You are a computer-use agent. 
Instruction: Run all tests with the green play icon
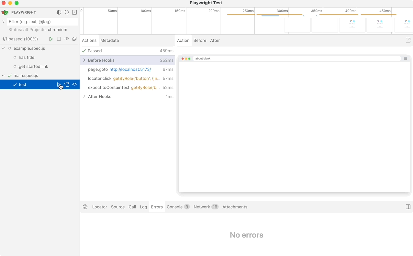click(51, 39)
